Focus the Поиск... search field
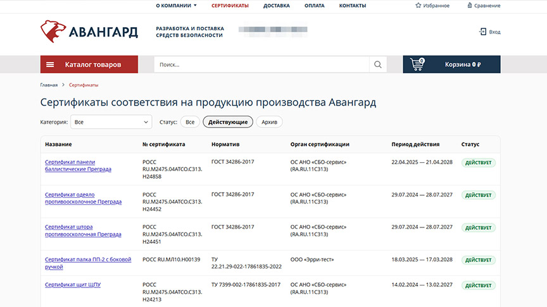547x307 pixels. pyautogui.click(x=261, y=64)
